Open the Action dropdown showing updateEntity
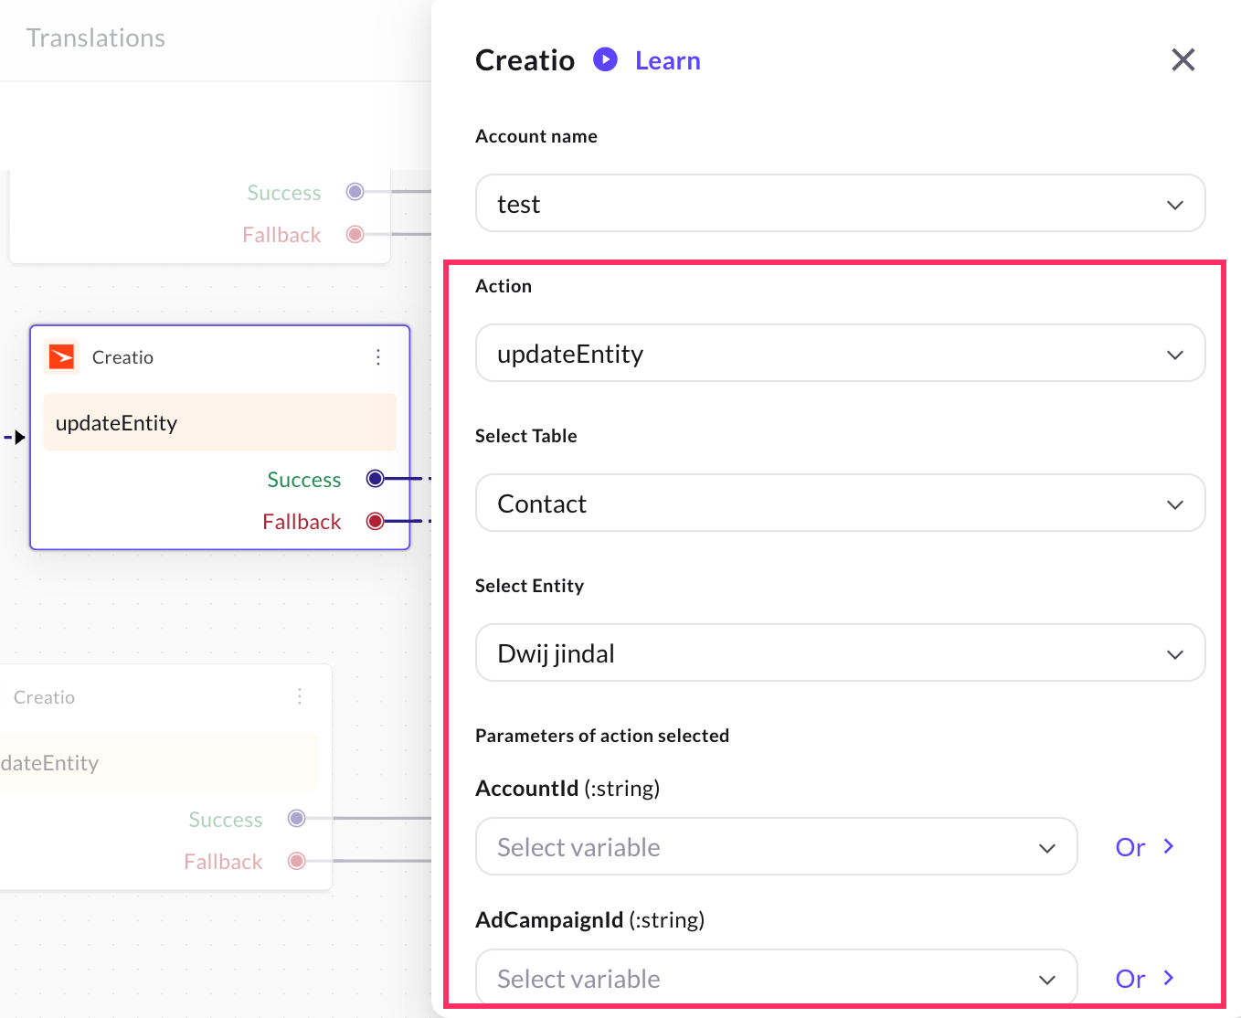1241x1018 pixels. click(x=840, y=354)
